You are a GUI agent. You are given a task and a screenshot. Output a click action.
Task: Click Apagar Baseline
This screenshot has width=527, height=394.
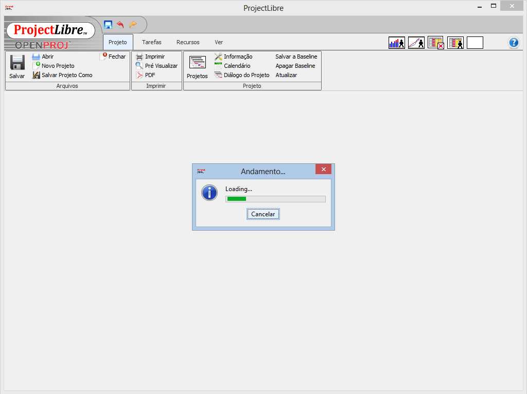pos(295,66)
